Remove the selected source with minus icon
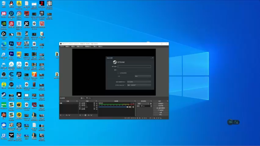The height and width of the screenshot is (146, 260). 83,115
